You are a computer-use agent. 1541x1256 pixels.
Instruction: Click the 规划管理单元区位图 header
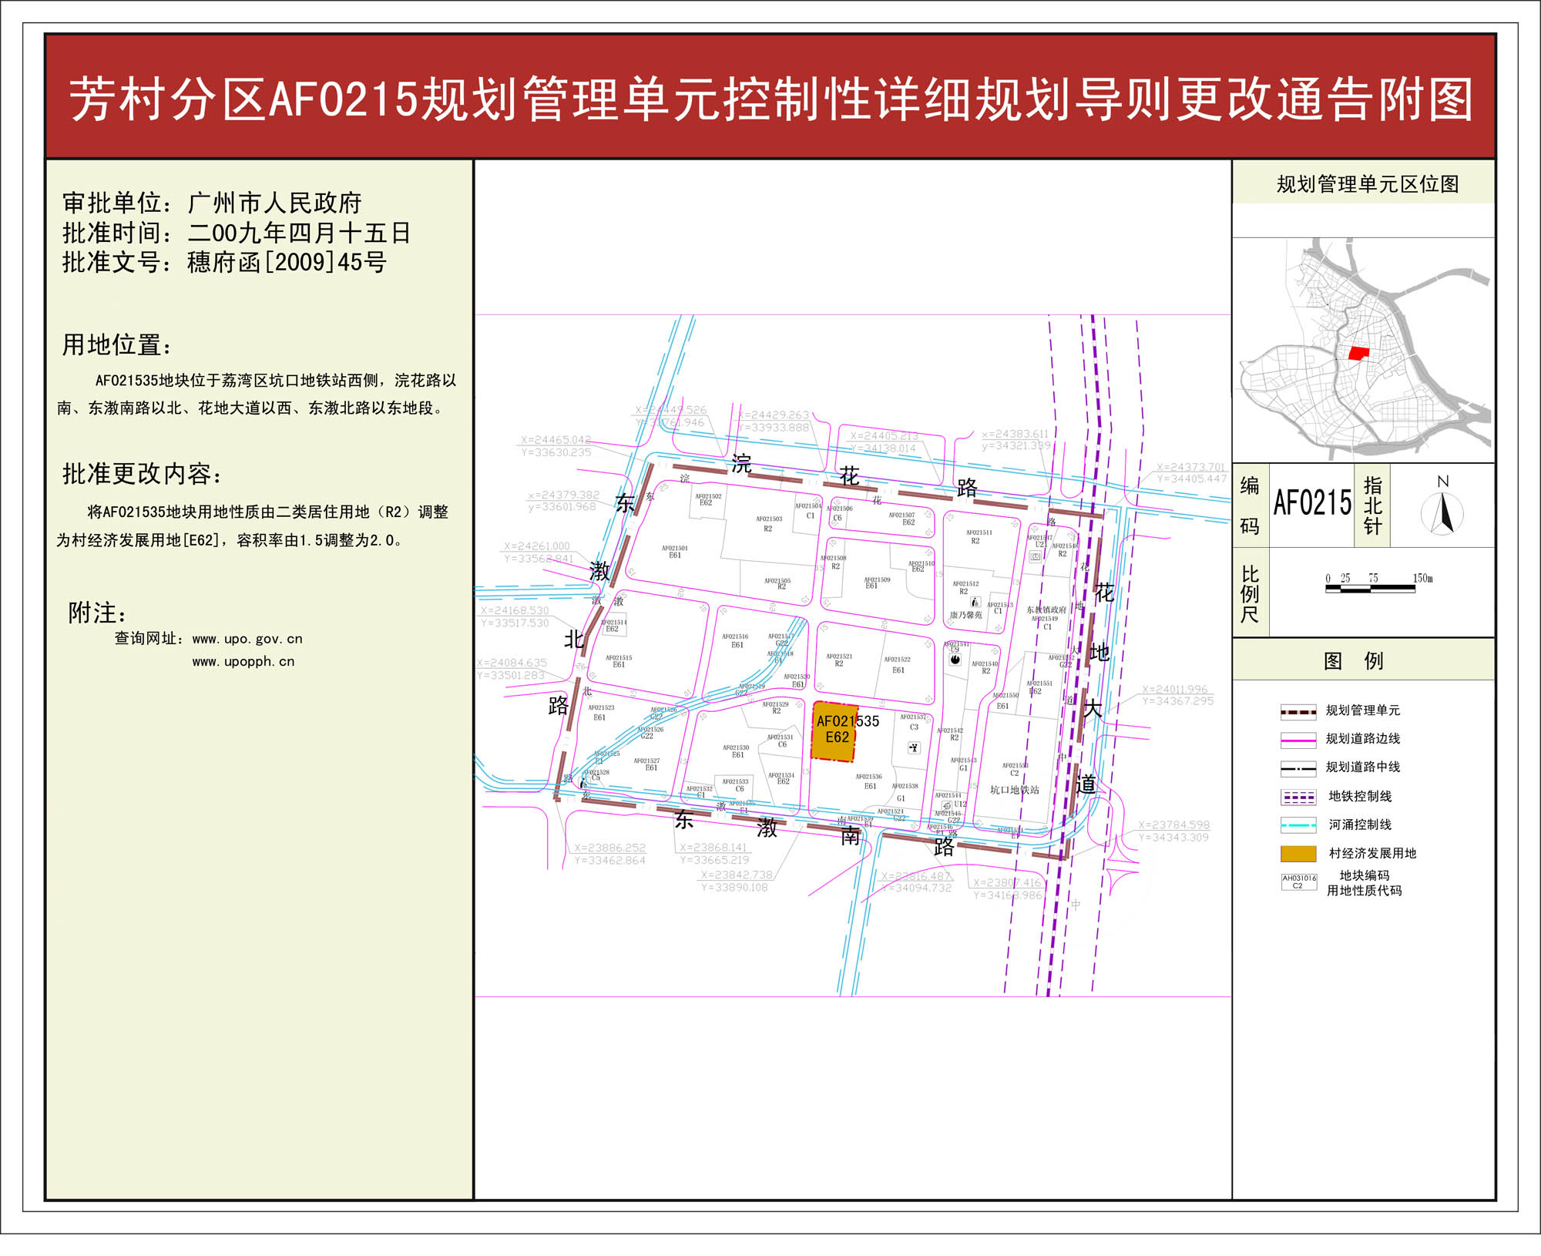[1367, 184]
